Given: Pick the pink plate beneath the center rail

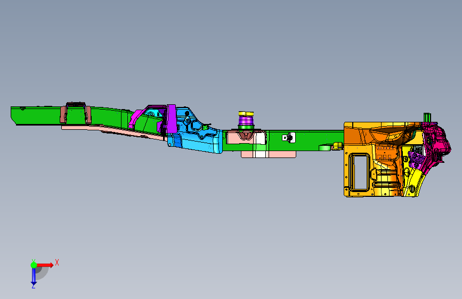Looking at the screenshot, I should [268, 154].
